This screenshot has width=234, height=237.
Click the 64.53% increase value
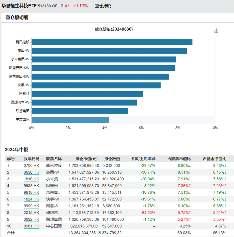pos(148,213)
